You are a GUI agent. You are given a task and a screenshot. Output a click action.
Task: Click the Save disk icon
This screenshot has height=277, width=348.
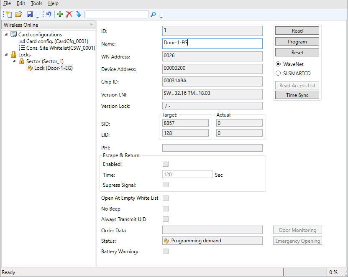point(30,15)
